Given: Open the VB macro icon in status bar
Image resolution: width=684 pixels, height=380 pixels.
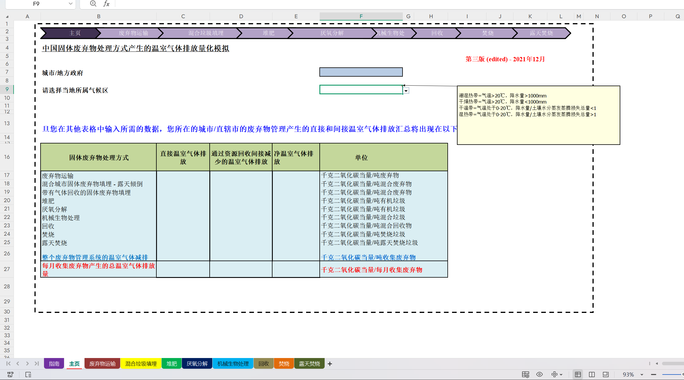Looking at the screenshot, I should pos(10,375).
